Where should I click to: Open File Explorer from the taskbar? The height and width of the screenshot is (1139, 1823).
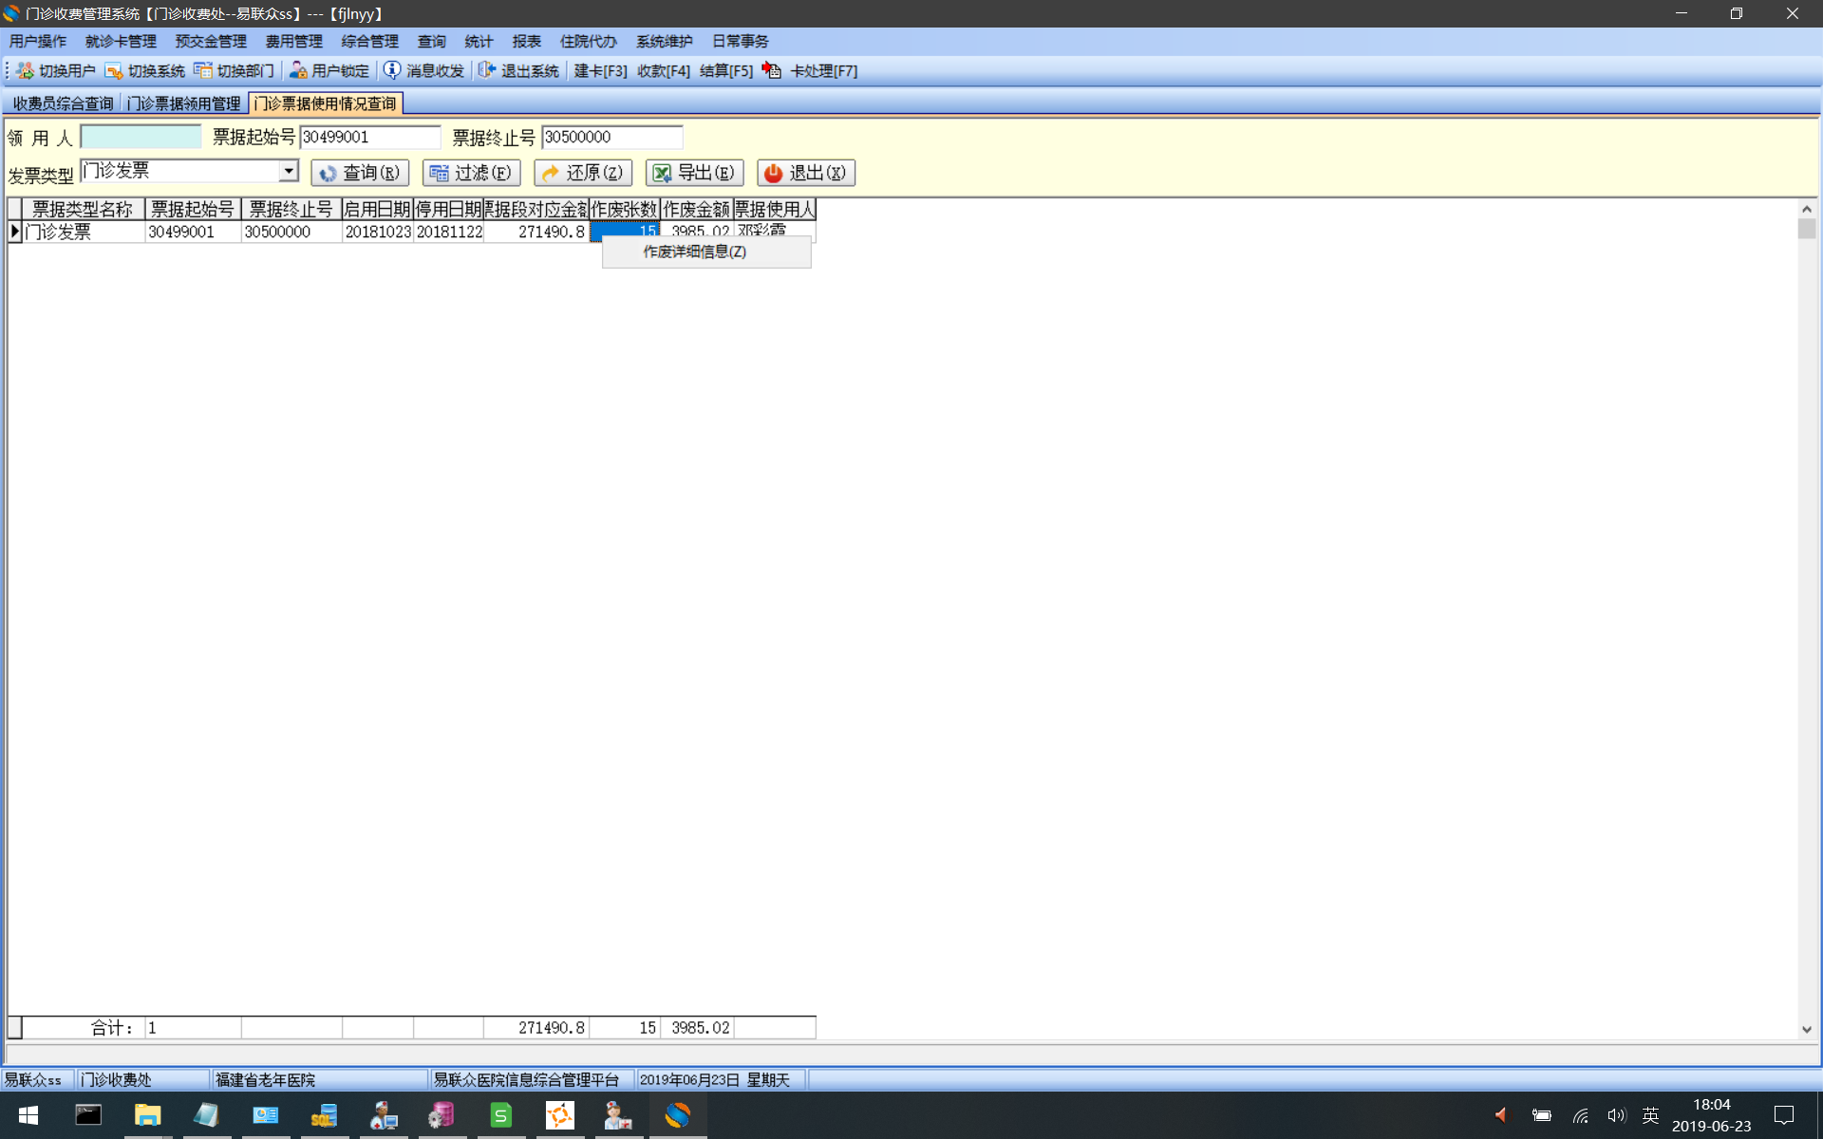(147, 1115)
